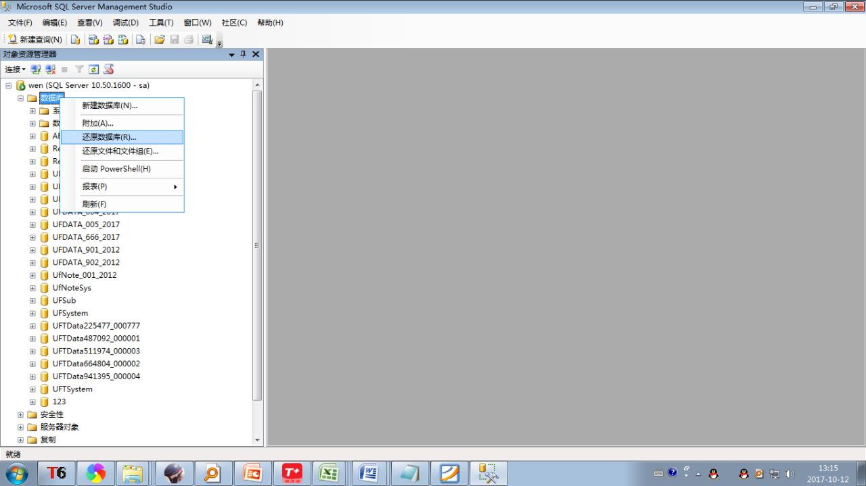866x486 pixels.
Task: Open the 连接 dropdown in Object Explorer
Action: [x=15, y=69]
